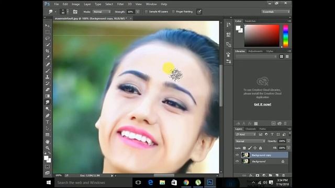Screen dimensions: 335x188
Task: Select the Lasso tool
Action: point(48,38)
